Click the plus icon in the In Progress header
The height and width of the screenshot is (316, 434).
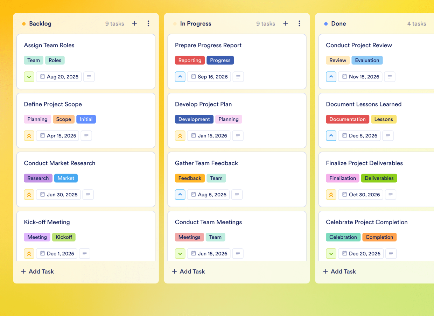point(286,23)
